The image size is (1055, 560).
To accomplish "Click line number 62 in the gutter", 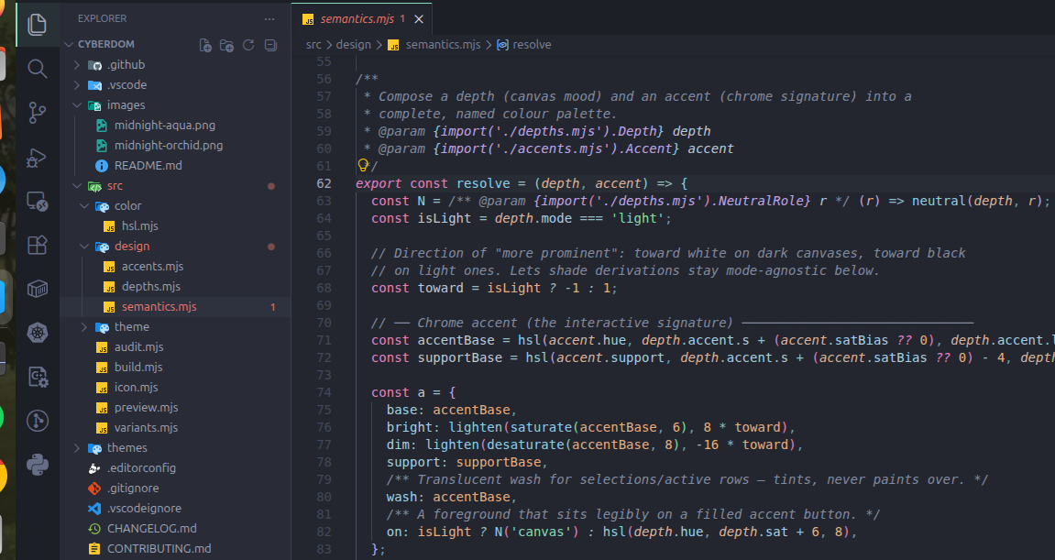I will click(x=324, y=183).
